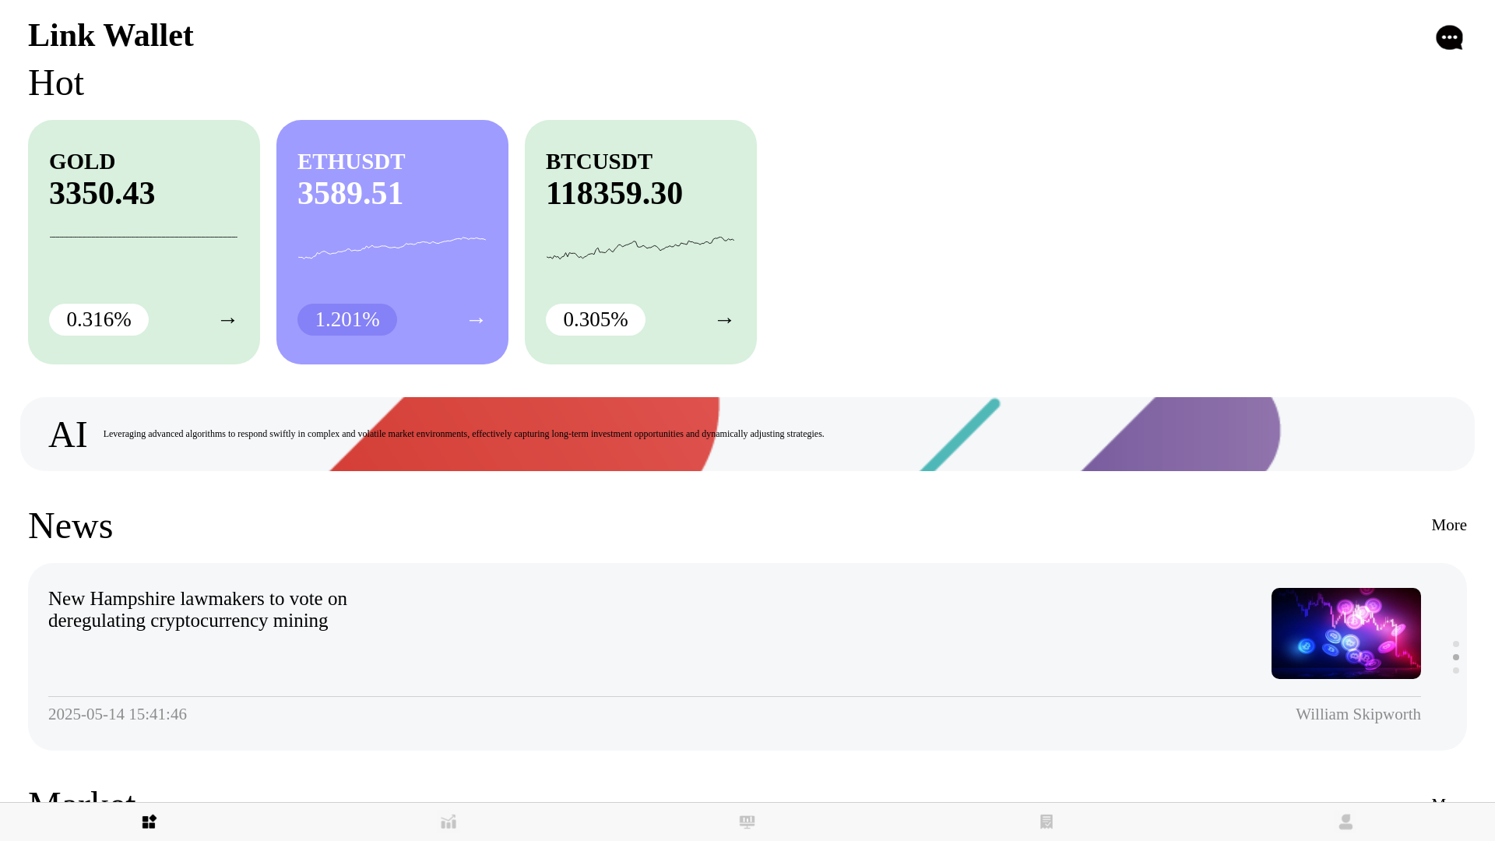Click the arrow on the BTCUSDT card

point(724,320)
